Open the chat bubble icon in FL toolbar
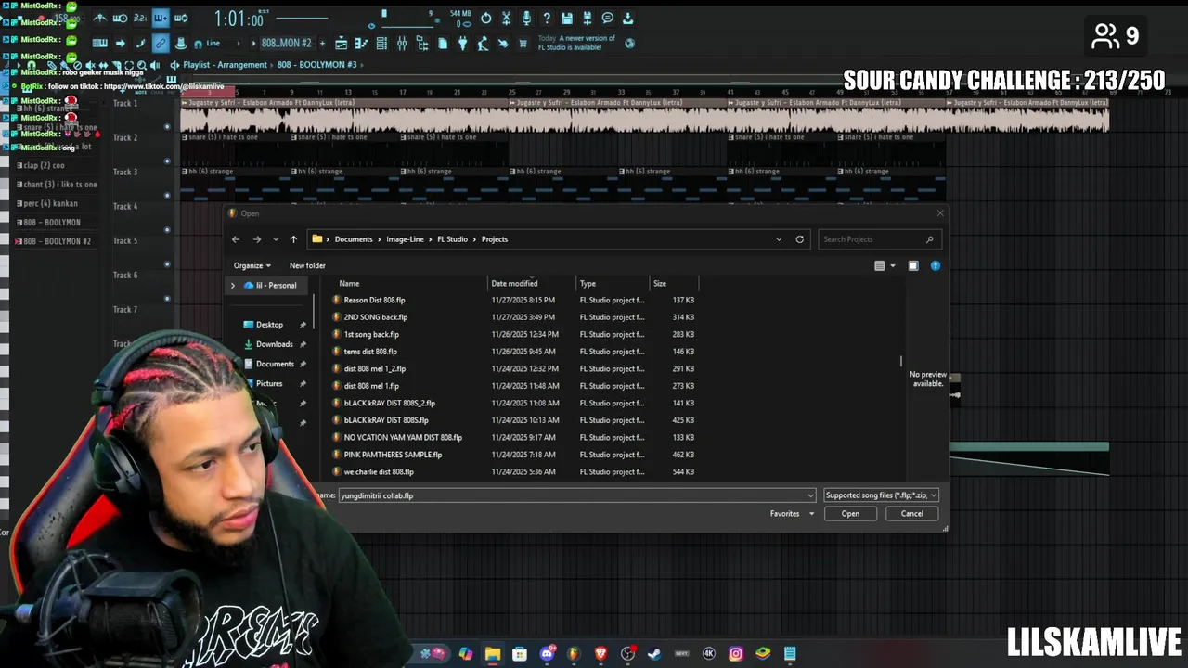1188x668 pixels. pos(608,18)
